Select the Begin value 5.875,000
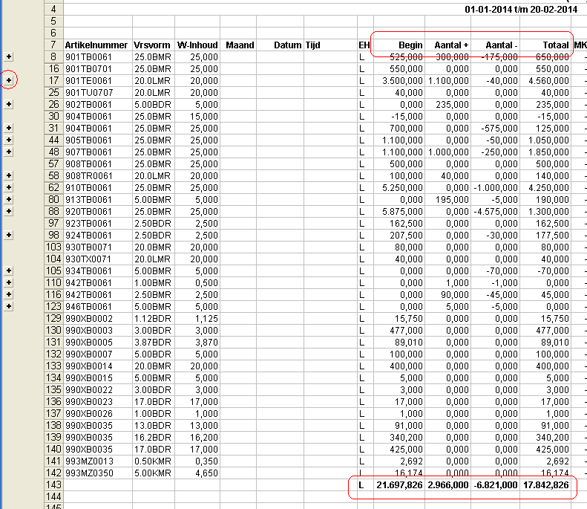Screen dimensions: 587x509 coord(399,211)
